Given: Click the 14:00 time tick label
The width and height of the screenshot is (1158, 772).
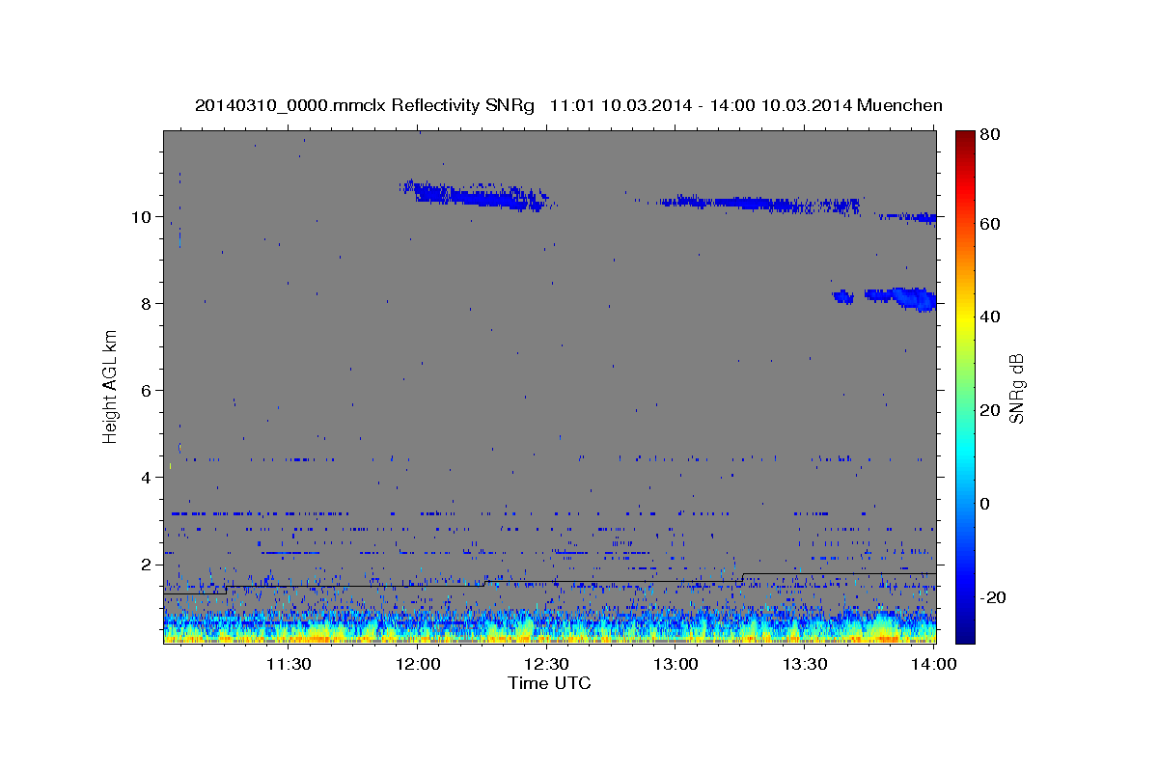Looking at the screenshot, I should point(934,664).
